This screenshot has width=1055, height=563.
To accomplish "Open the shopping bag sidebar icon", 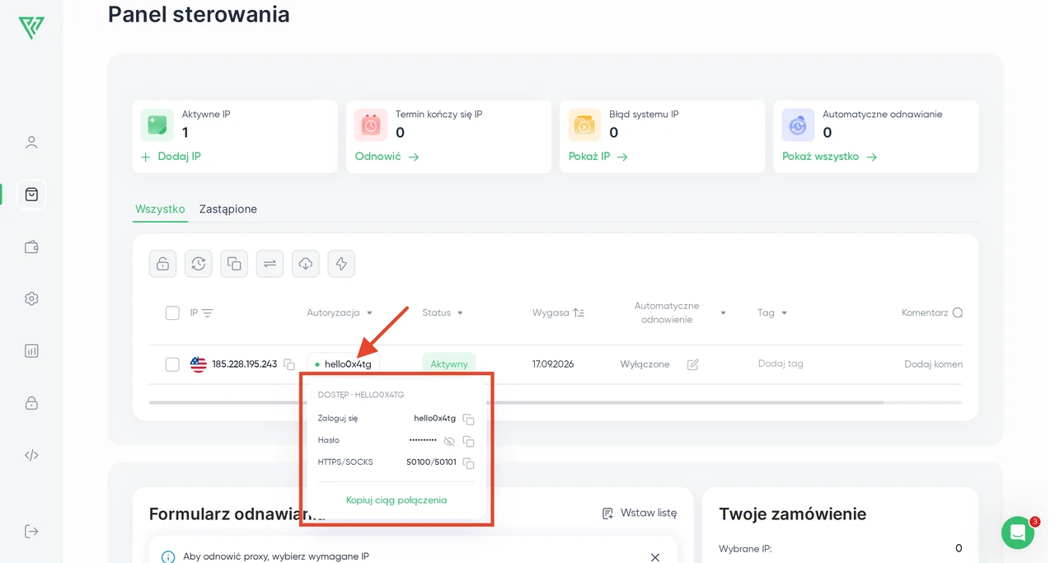I will coord(31,195).
